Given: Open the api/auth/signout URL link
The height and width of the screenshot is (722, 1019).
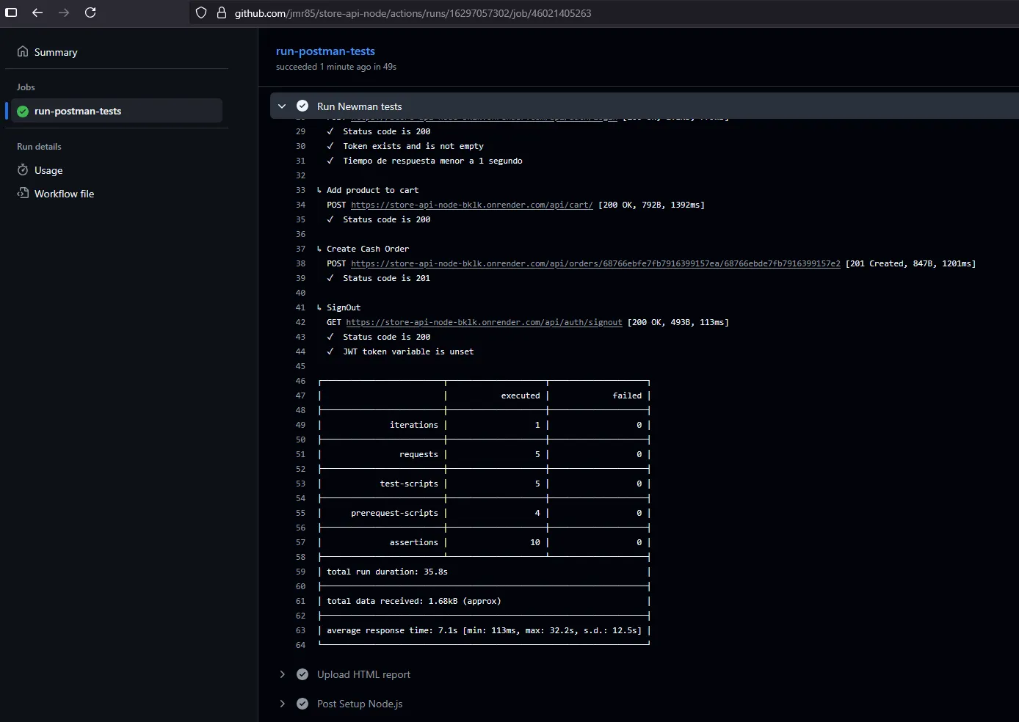Looking at the screenshot, I should click(x=484, y=322).
